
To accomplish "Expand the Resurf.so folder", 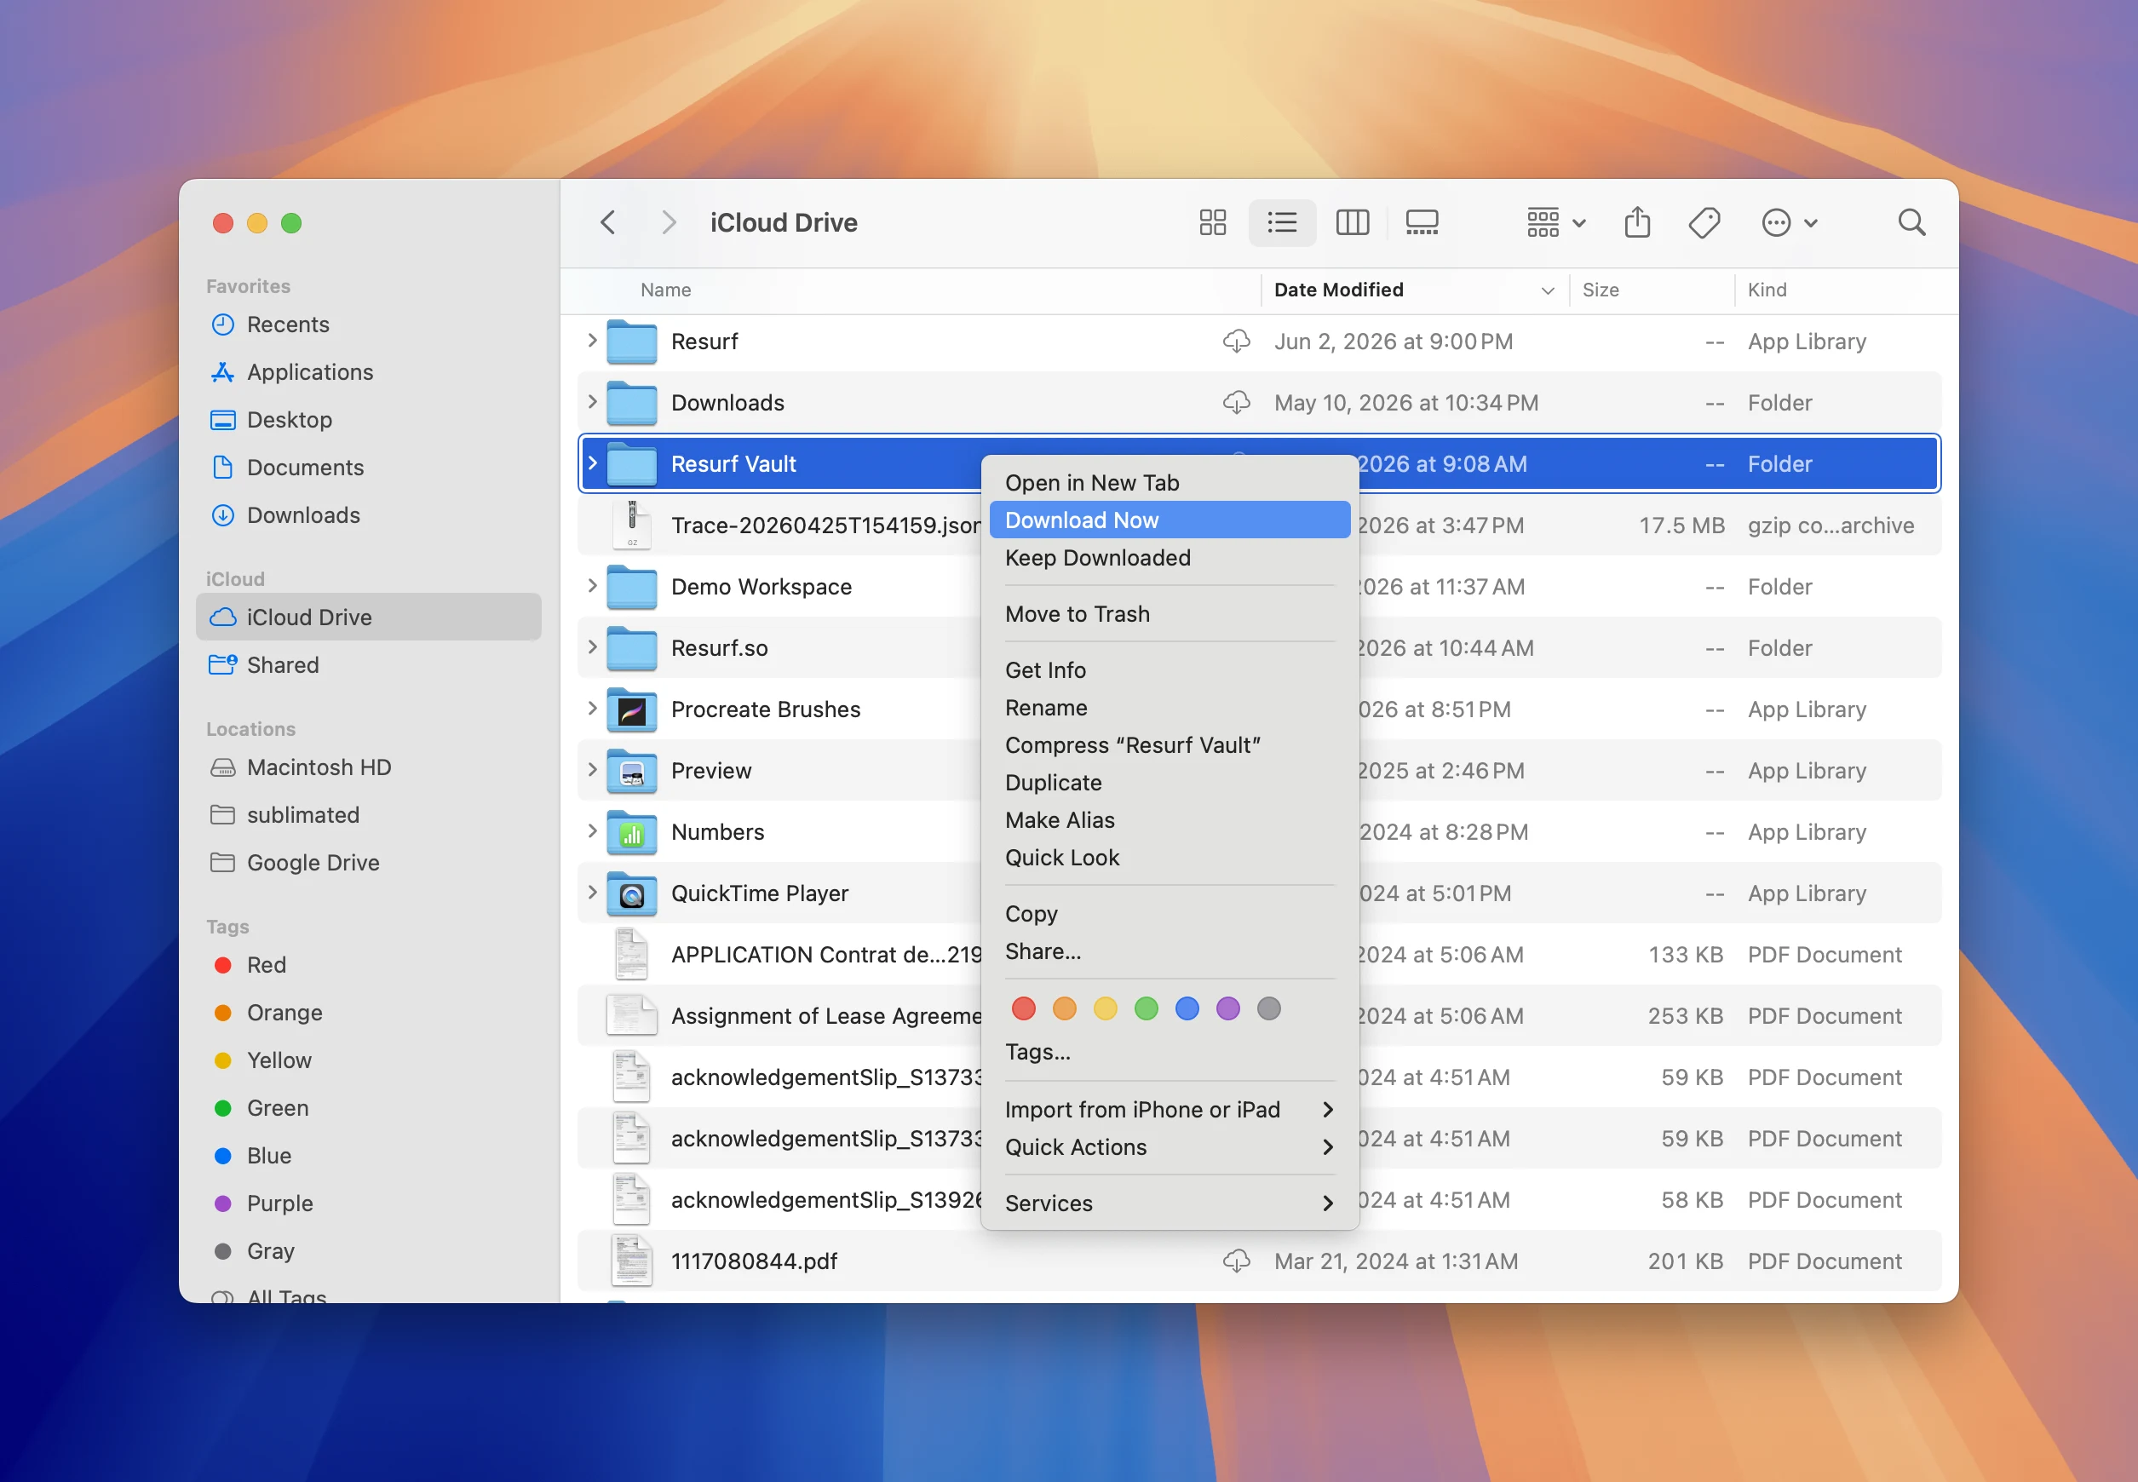I will [592, 647].
